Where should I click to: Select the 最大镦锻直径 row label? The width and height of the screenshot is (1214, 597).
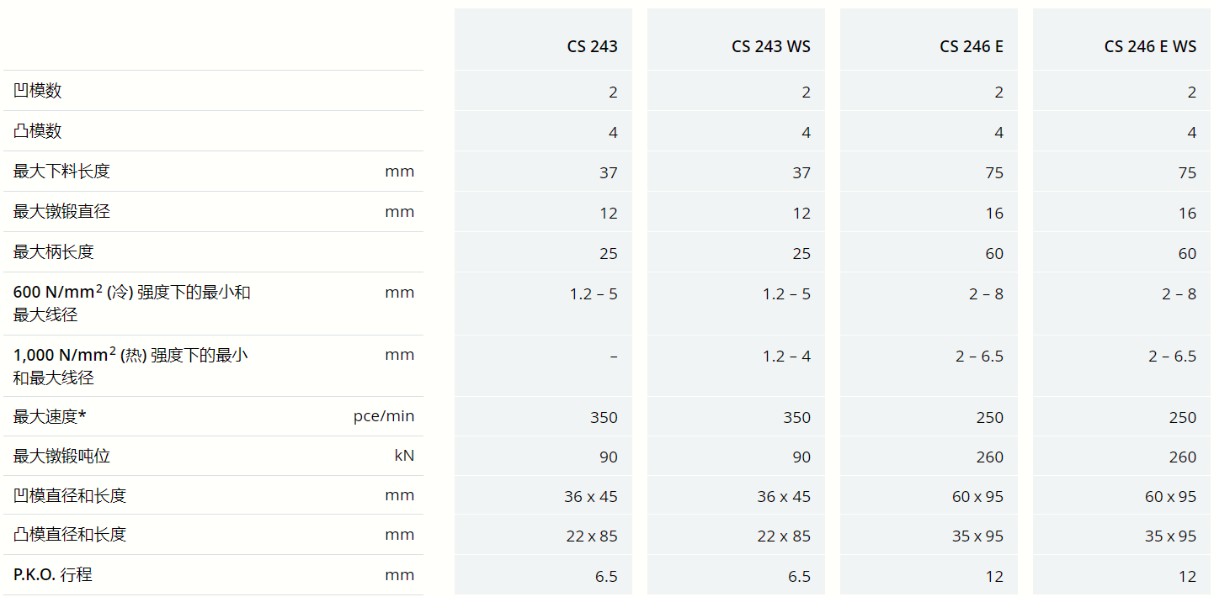click(x=61, y=212)
